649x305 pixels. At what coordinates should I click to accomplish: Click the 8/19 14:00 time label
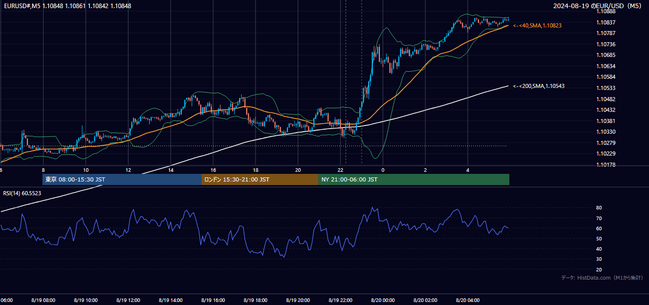(x=170, y=300)
